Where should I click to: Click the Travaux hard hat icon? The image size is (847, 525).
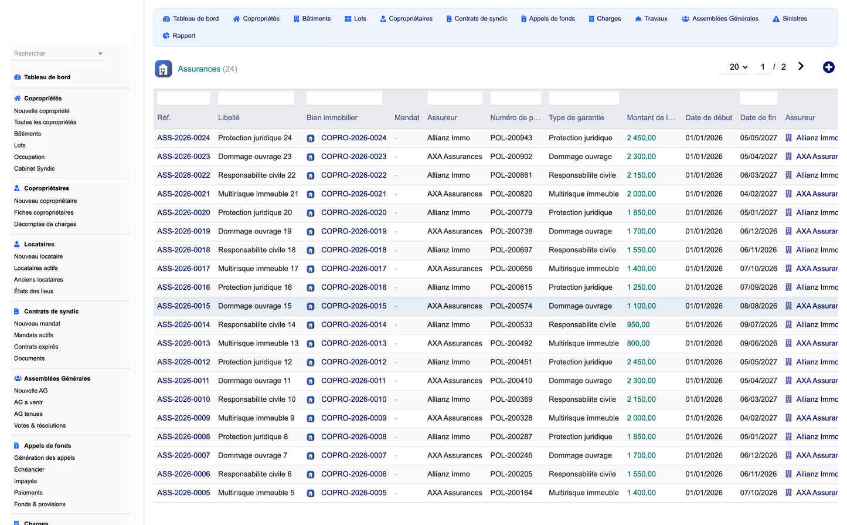[638, 19]
